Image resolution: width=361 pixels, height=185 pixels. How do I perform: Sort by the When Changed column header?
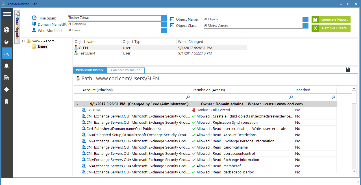coord(212,42)
